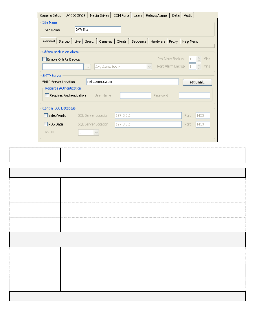The width and height of the screenshot is (255, 330).
Task: Select the Proxy sub-tab
Action: pyautogui.click(x=173, y=41)
